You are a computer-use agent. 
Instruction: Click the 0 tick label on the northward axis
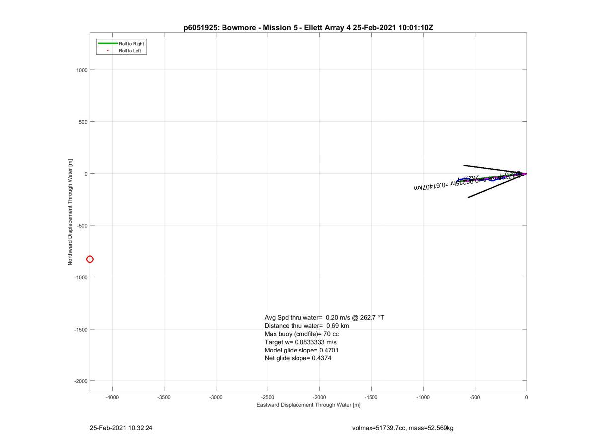[x=86, y=174]
